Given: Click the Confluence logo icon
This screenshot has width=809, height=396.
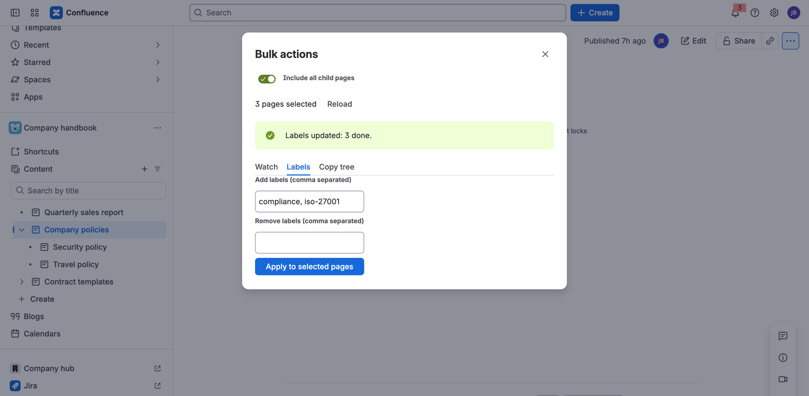Looking at the screenshot, I should 56,13.
